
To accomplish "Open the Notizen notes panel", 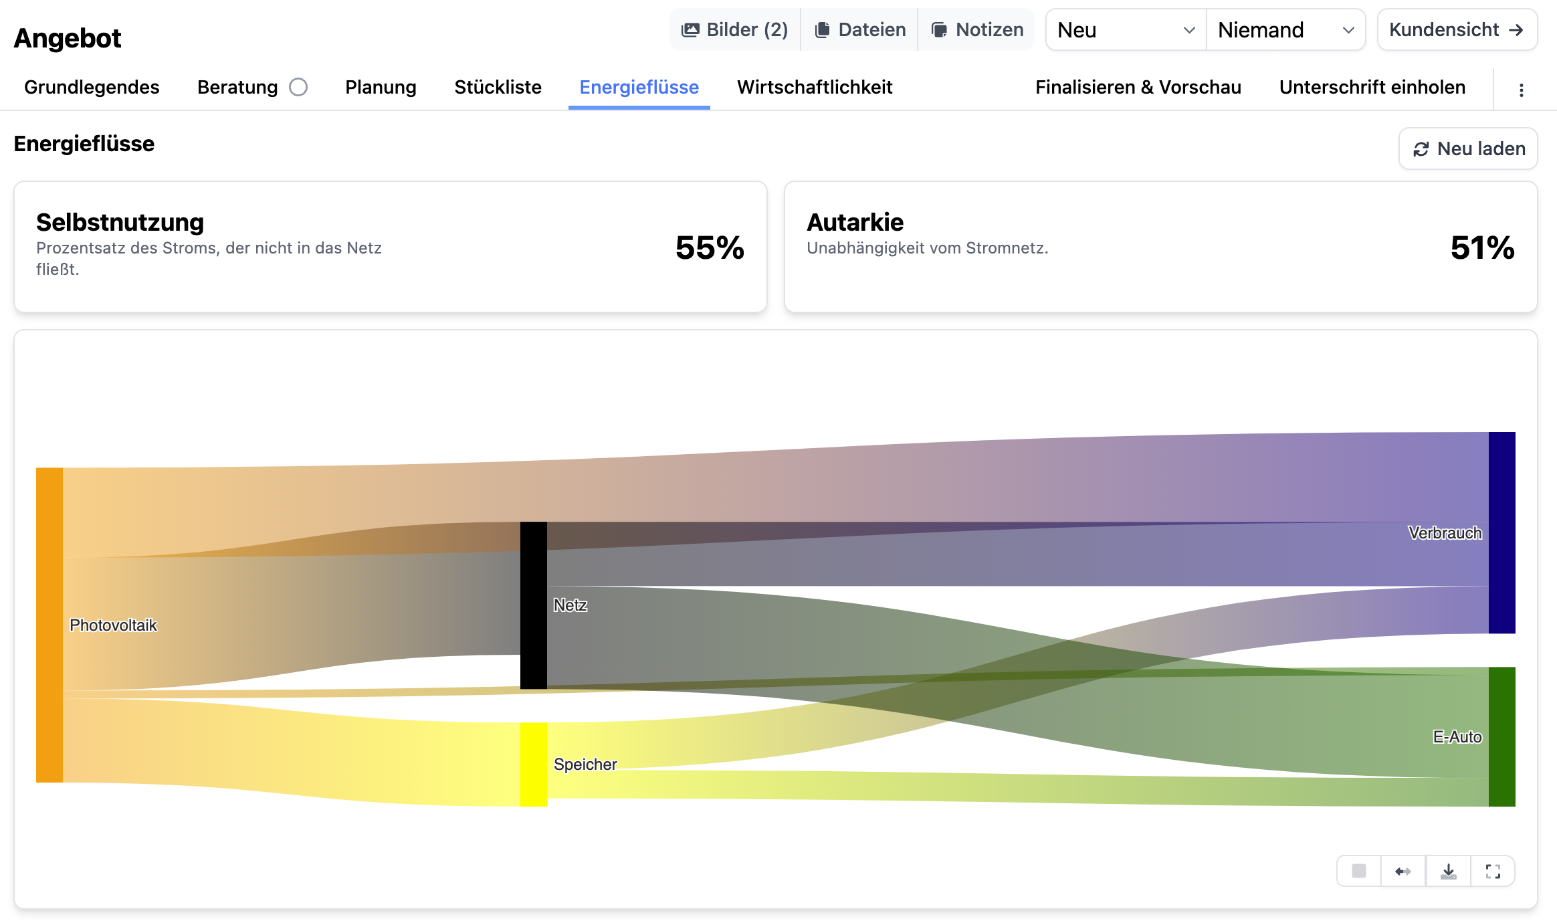I will pos(977,29).
